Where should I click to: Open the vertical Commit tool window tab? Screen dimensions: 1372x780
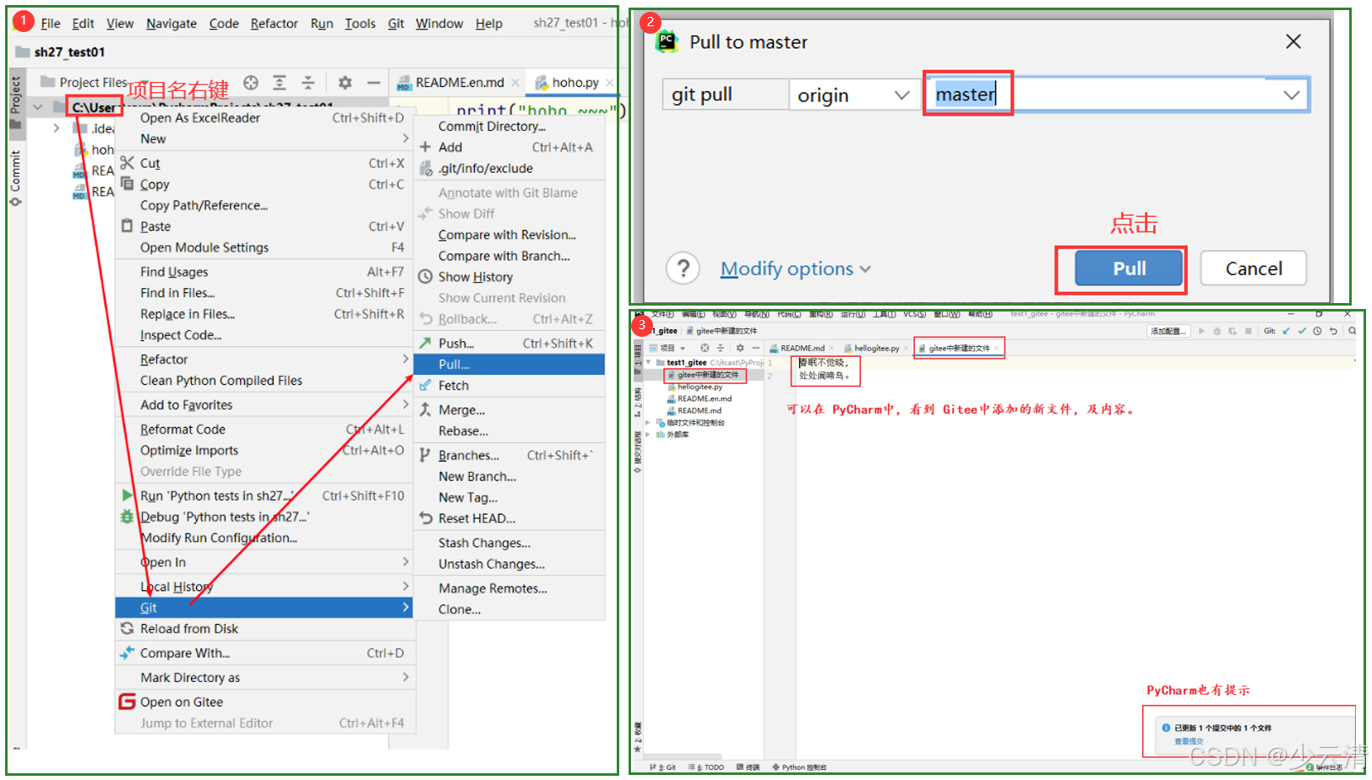click(15, 177)
